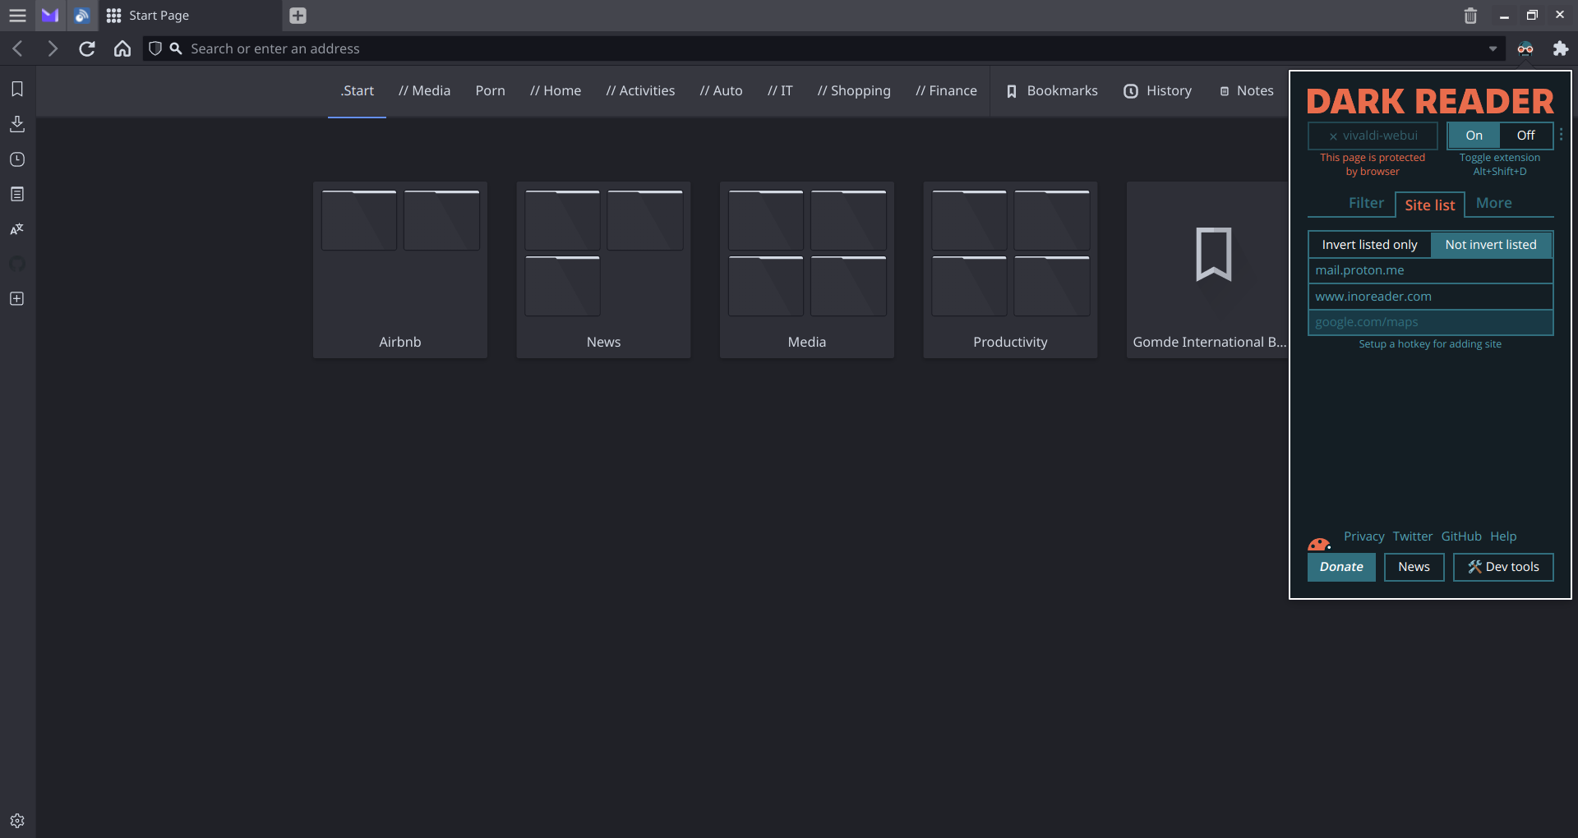The width and height of the screenshot is (1578, 838).
Task: Open the Vivaldi menu button top-left
Action: tap(17, 16)
